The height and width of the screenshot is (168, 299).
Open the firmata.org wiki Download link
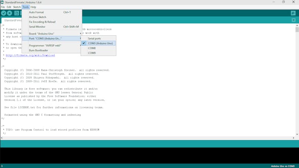(30, 55)
